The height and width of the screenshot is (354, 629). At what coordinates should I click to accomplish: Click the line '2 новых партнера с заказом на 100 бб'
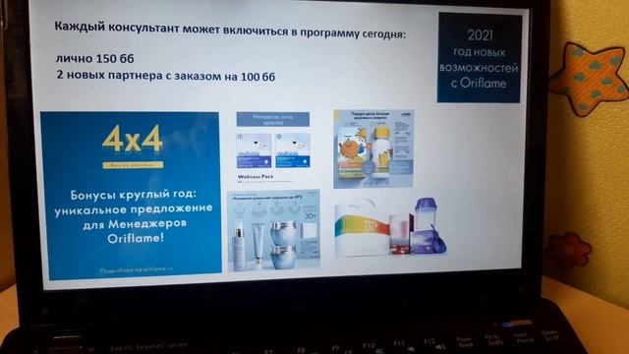click(166, 76)
